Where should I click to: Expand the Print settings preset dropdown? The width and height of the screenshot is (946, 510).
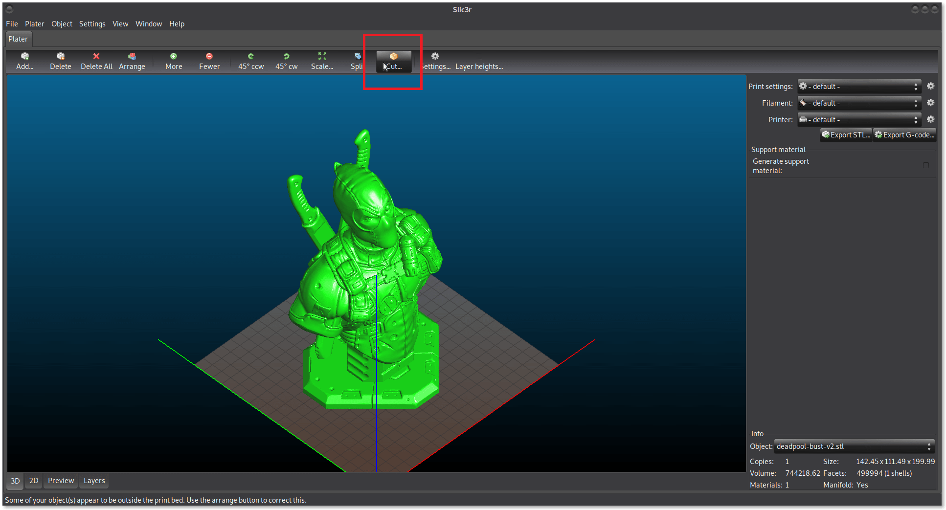pos(859,87)
